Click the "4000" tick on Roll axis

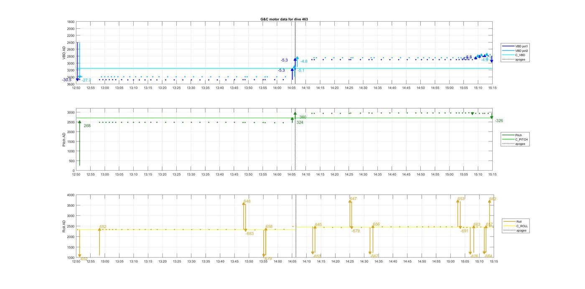pyautogui.click(x=71, y=195)
